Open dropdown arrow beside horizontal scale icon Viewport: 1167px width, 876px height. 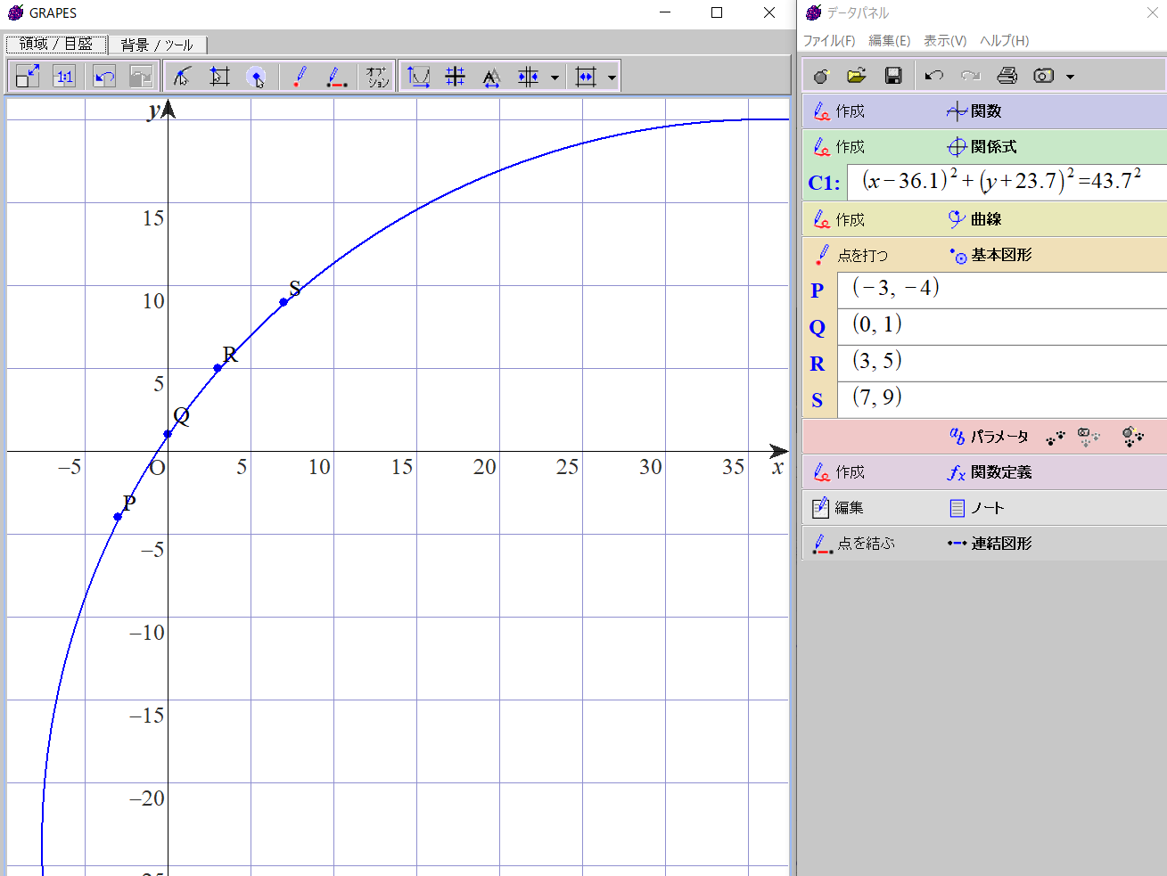pyautogui.click(x=612, y=78)
